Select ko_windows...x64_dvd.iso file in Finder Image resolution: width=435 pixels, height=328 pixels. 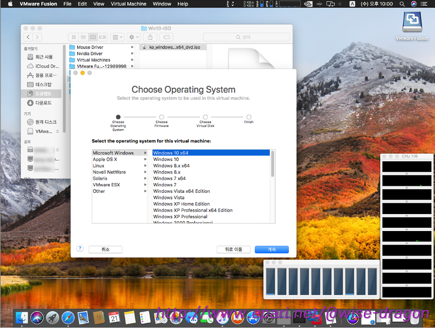click(173, 47)
